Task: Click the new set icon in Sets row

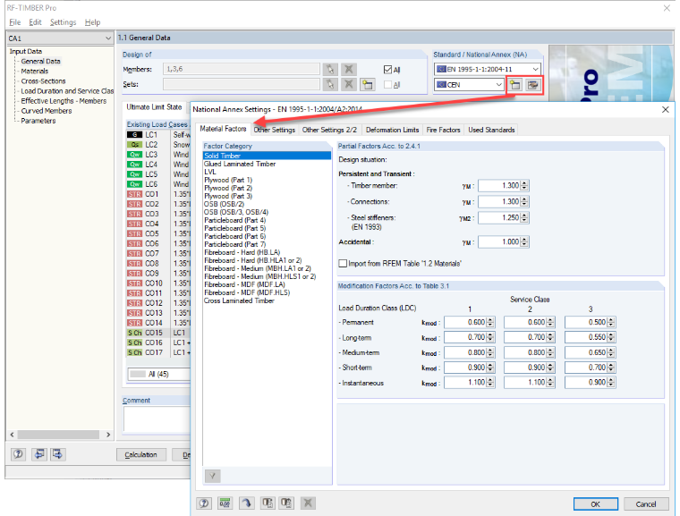Action: tap(368, 85)
